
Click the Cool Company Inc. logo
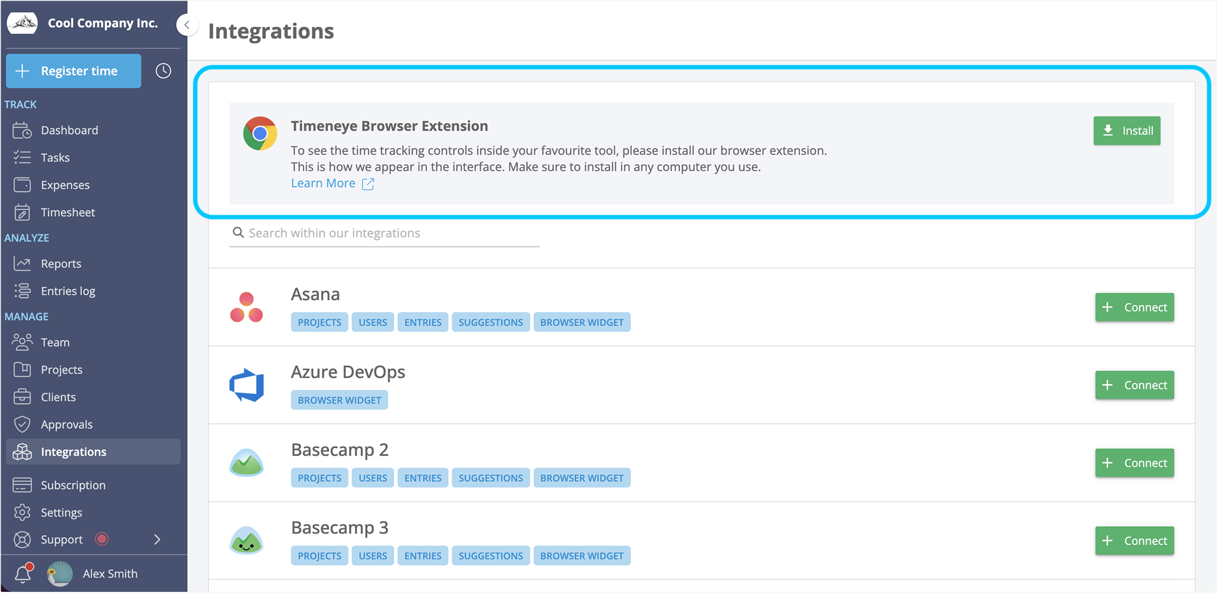point(23,23)
